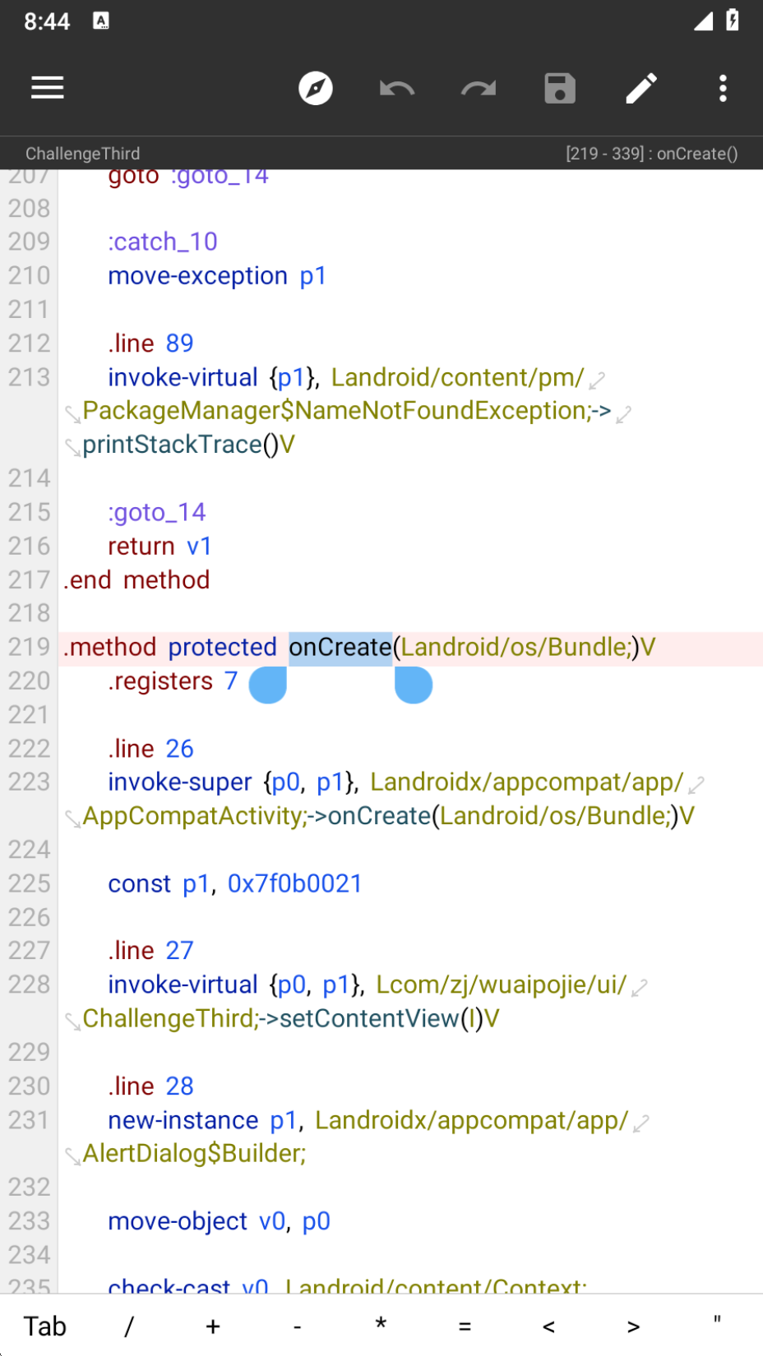The image size is (763, 1356).
Task: Insert less-than symbol from shortcut bar
Action: [548, 1326]
